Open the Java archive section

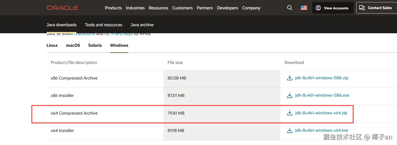[x=142, y=25]
